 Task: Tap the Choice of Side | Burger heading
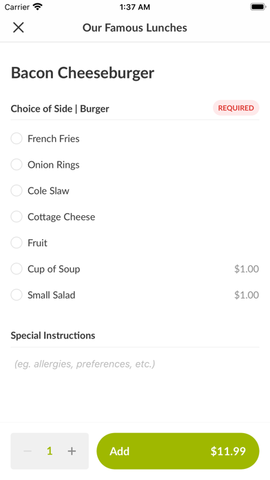pyautogui.click(x=60, y=109)
